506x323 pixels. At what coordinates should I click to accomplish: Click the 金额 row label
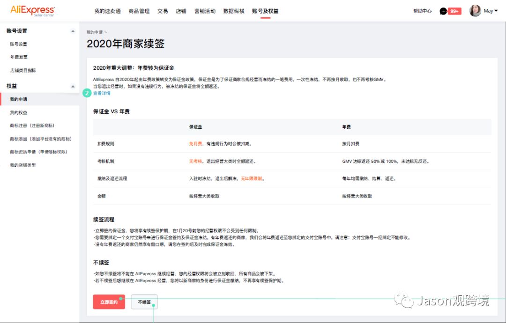point(102,196)
